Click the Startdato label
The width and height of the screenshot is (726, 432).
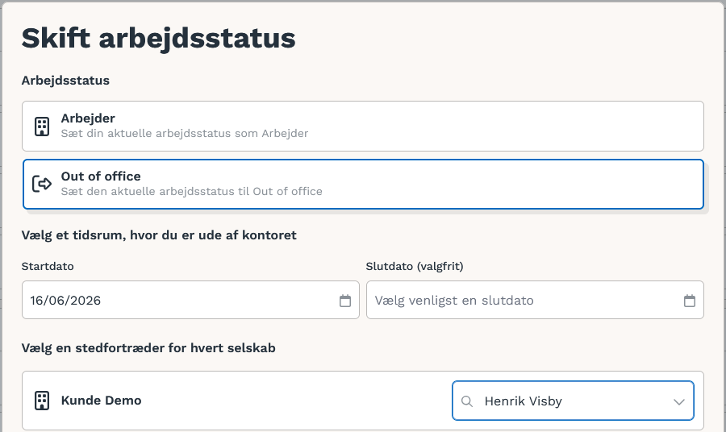[x=48, y=267]
